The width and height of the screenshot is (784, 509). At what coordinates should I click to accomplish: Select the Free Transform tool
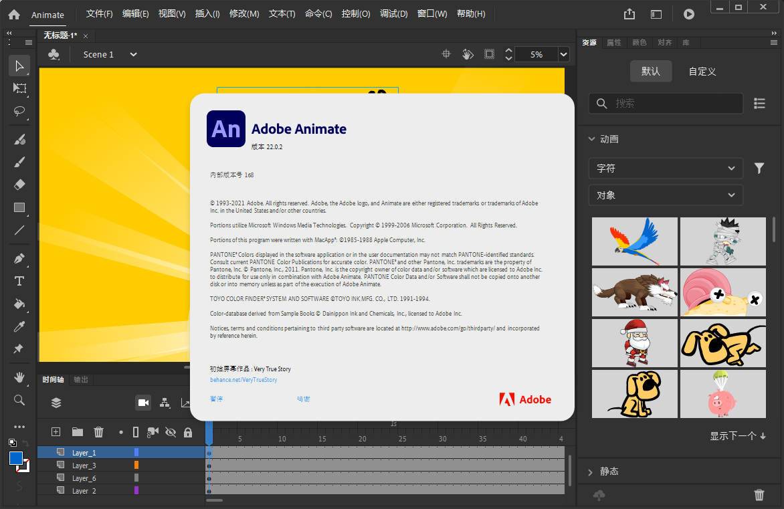[x=19, y=88]
